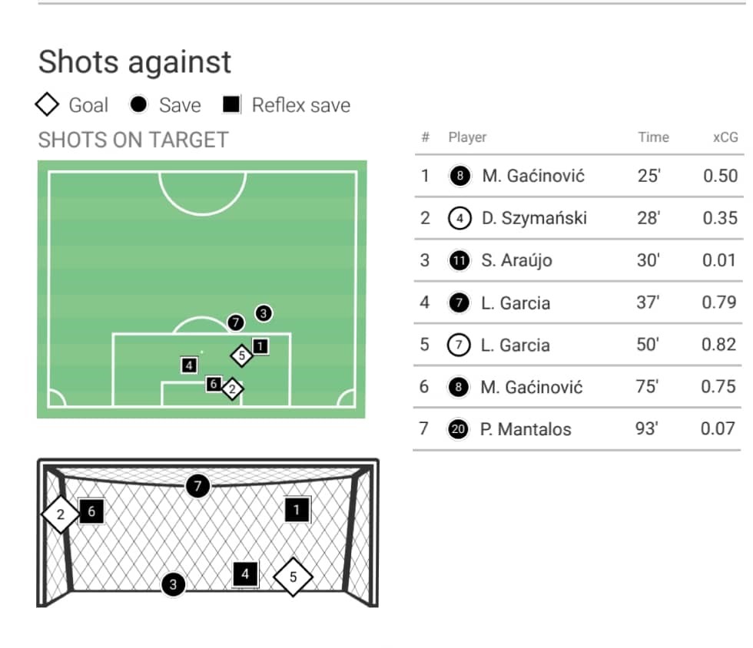Screen dimensions: 753x648
Task: Select S. Araújo player name
Action: click(x=516, y=260)
